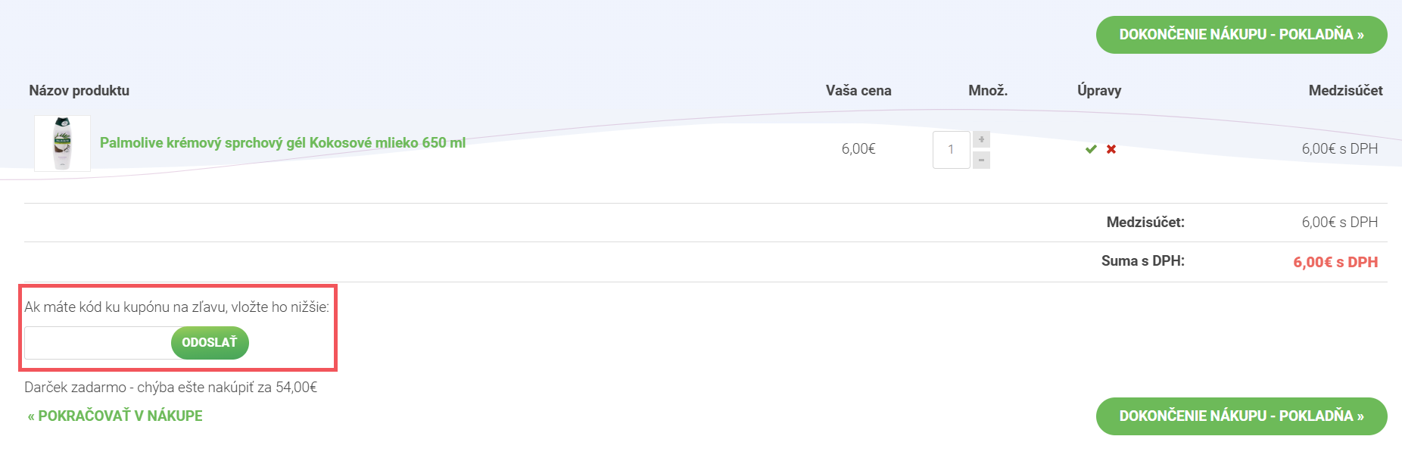Click the Darček zadarmo free gift notice
The width and height of the screenshot is (1402, 458).
[170, 387]
